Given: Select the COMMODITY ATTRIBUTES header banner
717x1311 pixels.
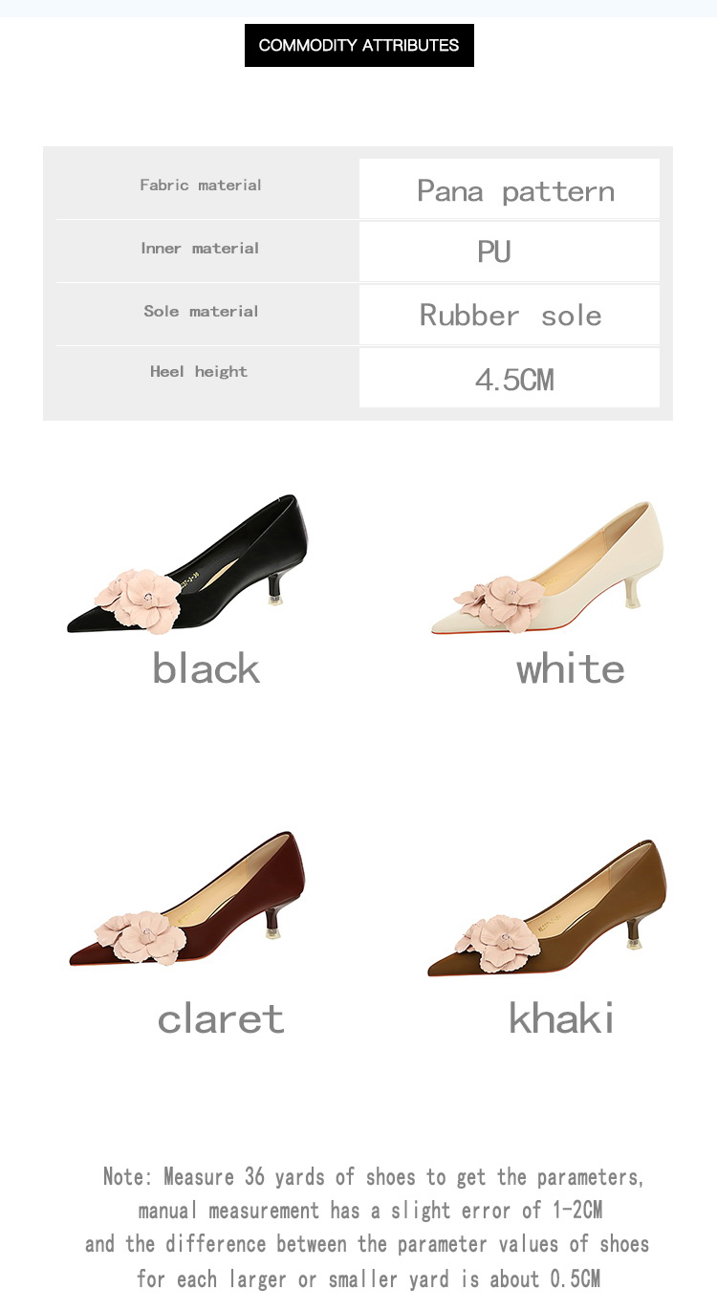Looking at the screenshot, I should pos(359,45).
